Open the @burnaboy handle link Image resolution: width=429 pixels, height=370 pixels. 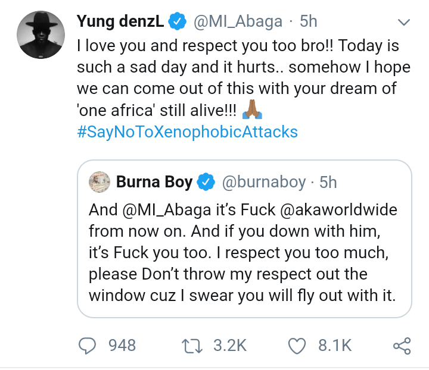[264, 182]
